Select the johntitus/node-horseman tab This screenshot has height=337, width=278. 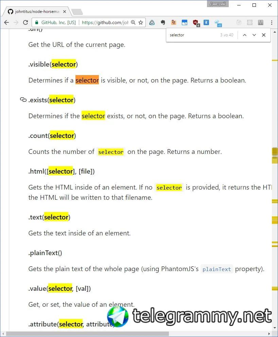click(37, 12)
